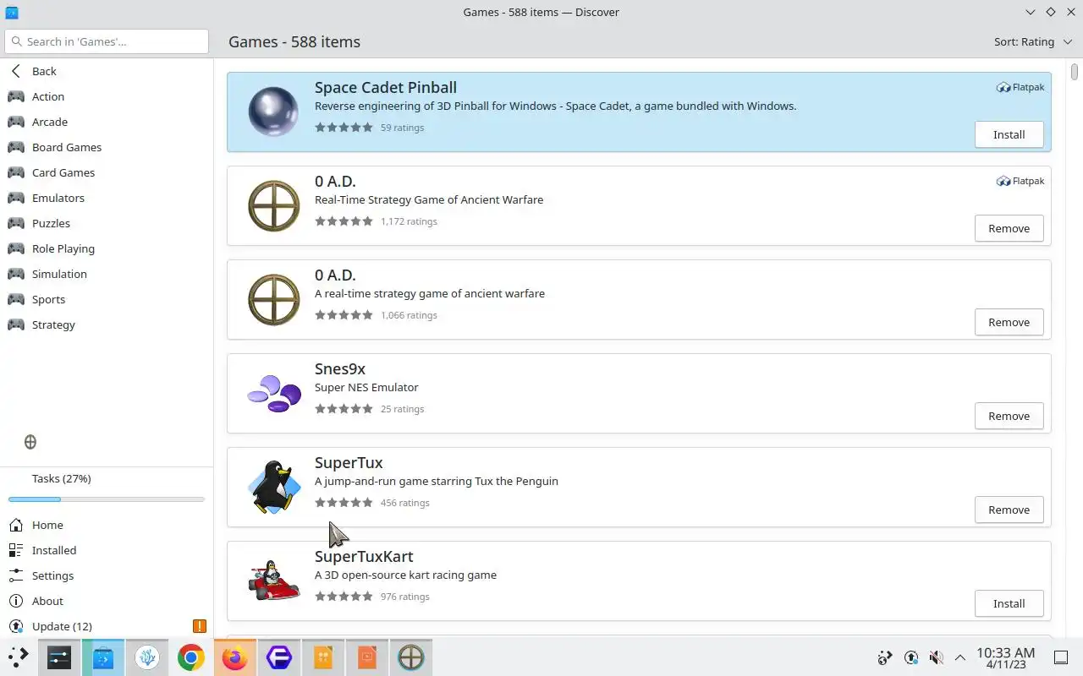This screenshot has width=1083, height=676.
Task: Click the 0 A.D. icon with 1,066 ratings
Action: [273, 299]
